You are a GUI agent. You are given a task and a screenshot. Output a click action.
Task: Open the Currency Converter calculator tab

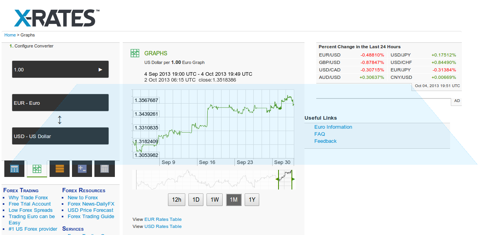14,168
